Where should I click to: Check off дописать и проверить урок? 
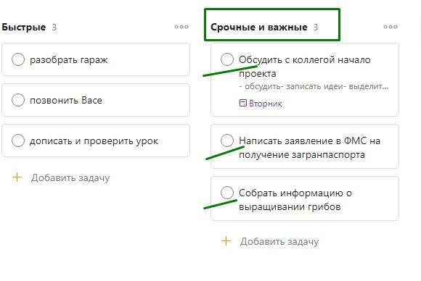pos(18,140)
